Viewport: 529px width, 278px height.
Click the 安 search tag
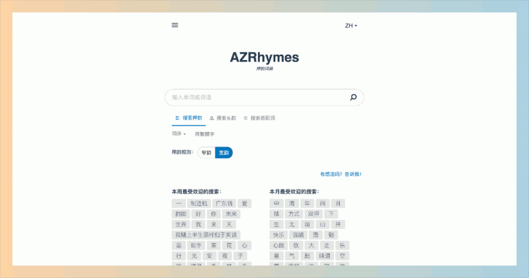pos(210,256)
